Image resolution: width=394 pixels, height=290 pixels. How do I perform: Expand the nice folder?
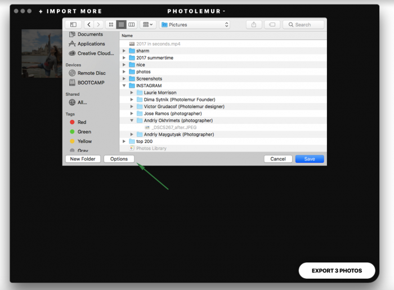[124, 65]
